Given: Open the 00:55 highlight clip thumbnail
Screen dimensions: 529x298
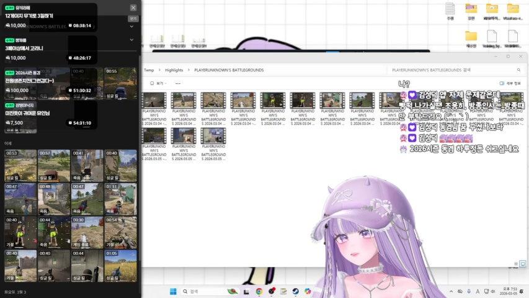Looking at the screenshot, I should coord(120,84).
